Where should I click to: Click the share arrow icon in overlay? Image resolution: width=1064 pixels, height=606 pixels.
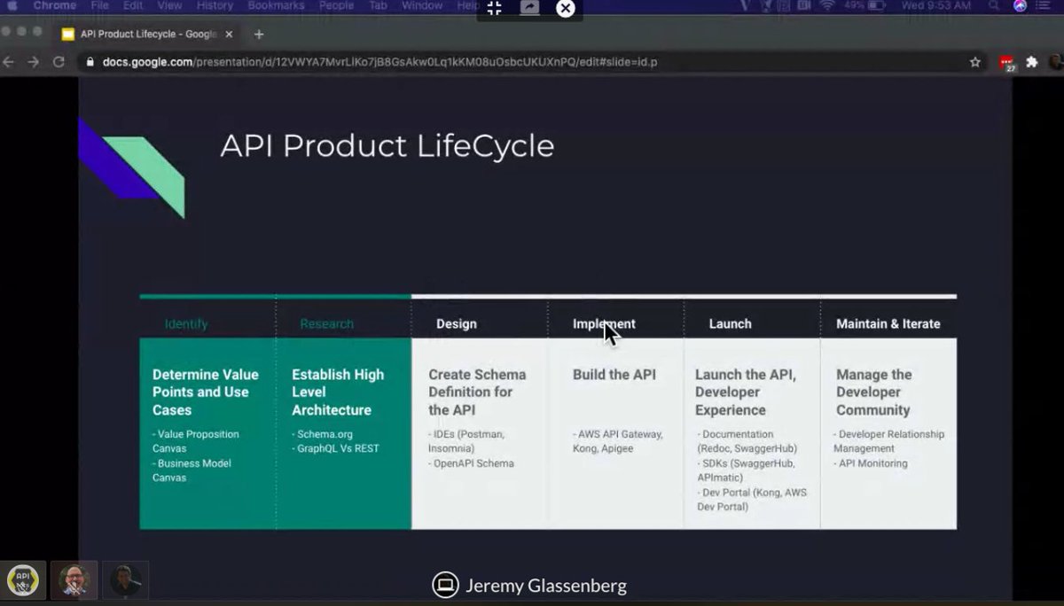tap(529, 8)
